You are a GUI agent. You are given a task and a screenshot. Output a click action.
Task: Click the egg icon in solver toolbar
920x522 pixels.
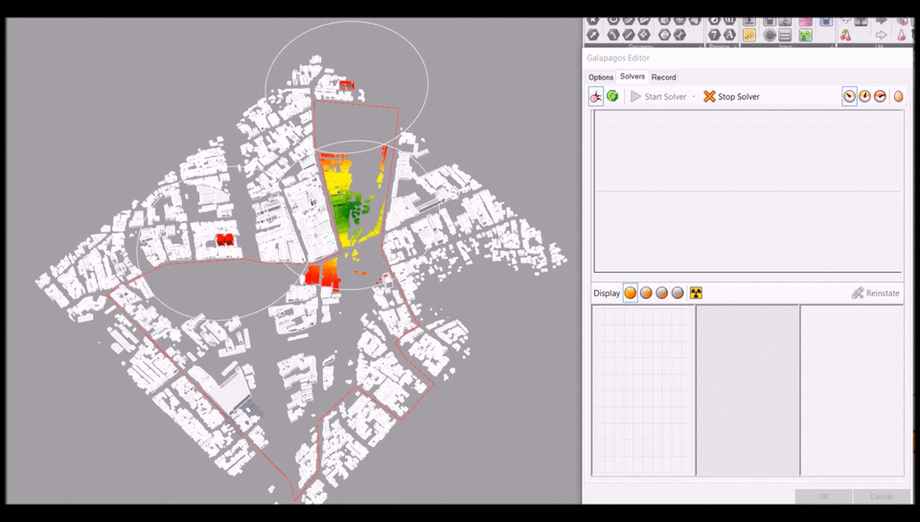pos(898,97)
